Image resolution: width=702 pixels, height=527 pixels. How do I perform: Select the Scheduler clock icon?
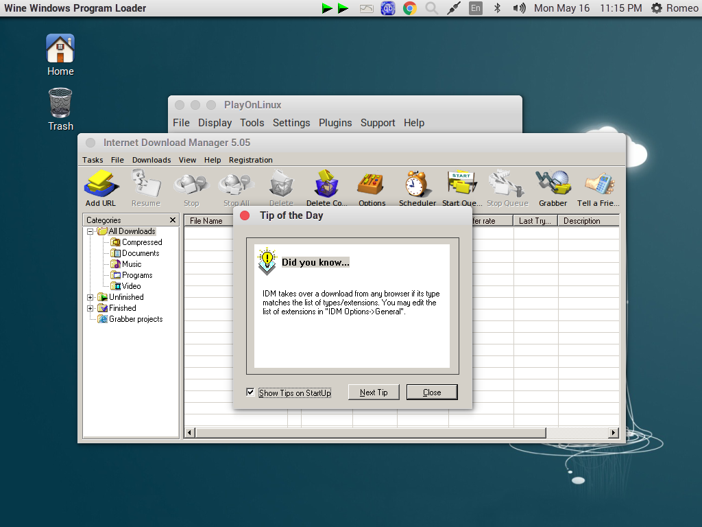[415, 184]
